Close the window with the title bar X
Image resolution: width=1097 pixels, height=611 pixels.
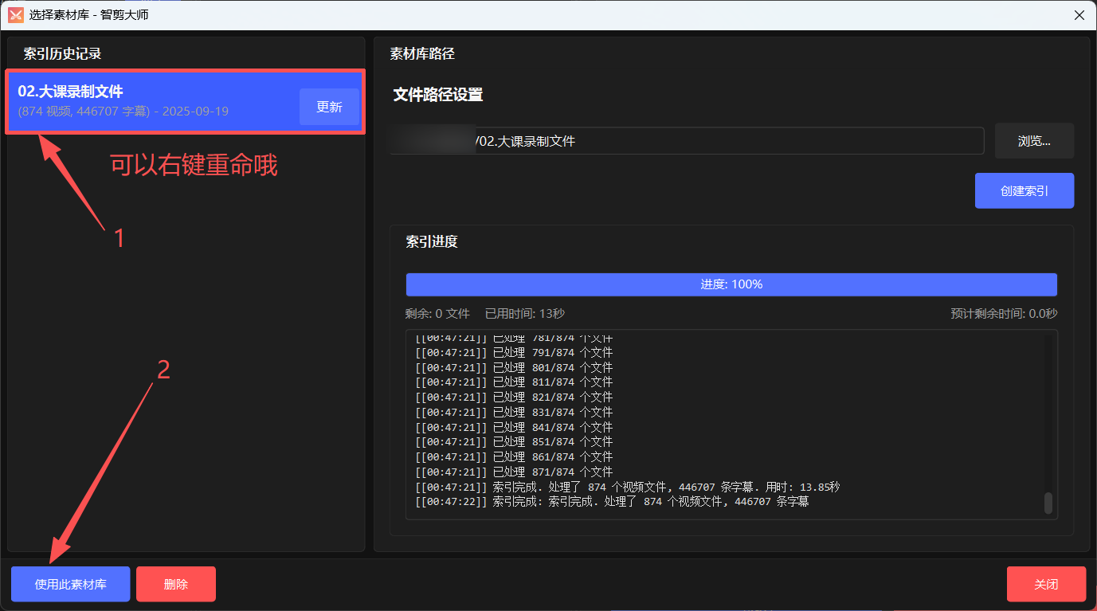point(1079,15)
